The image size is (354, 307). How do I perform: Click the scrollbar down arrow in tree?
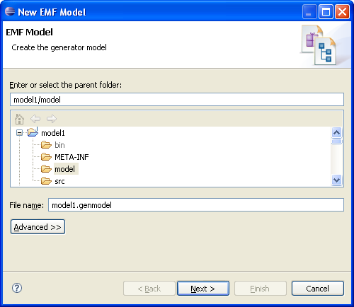point(336,180)
